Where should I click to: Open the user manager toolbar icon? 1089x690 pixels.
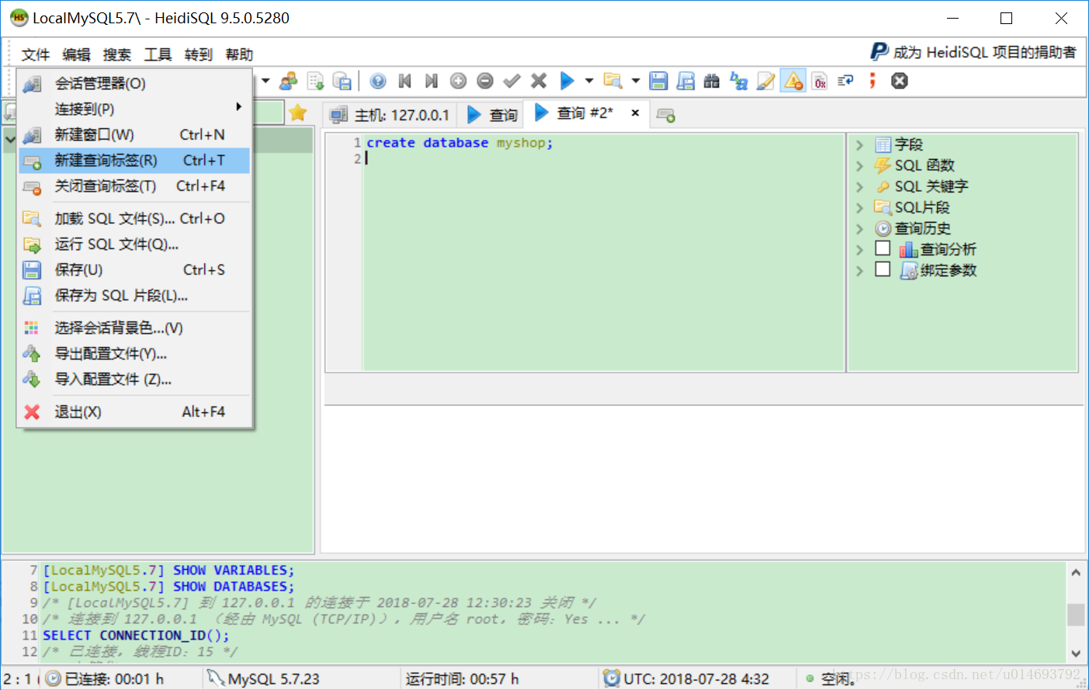click(x=289, y=81)
